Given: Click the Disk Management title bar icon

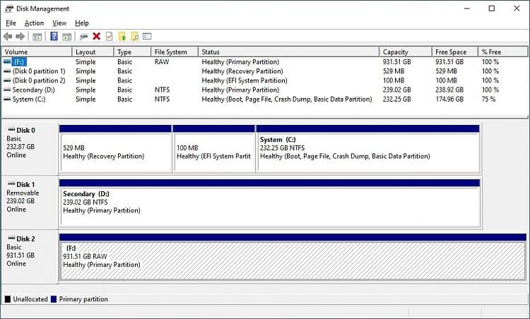Looking at the screenshot, I should tap(8, 8).
